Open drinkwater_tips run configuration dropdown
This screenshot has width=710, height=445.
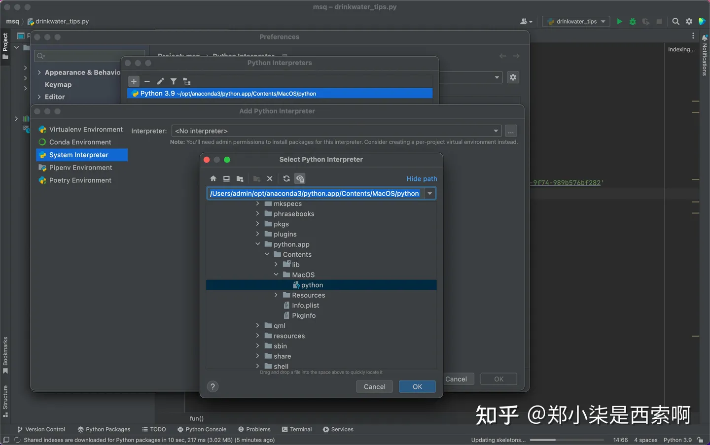(x=576, y=22)
